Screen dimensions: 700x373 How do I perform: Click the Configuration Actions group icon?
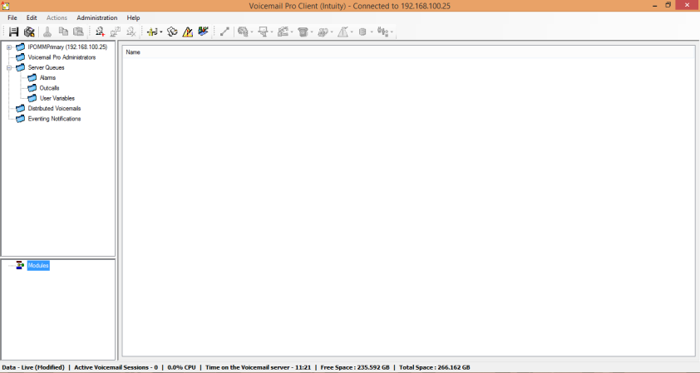point(283,32)
